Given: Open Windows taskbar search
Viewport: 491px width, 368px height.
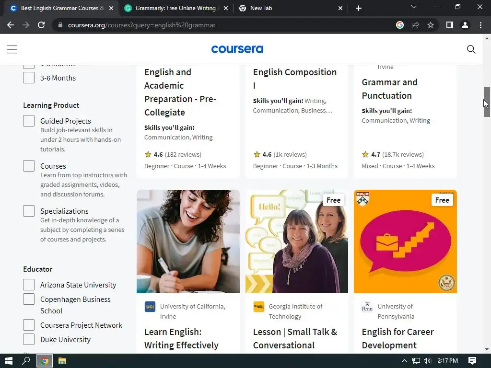Looking at the screenshot, I should (26, 361).
